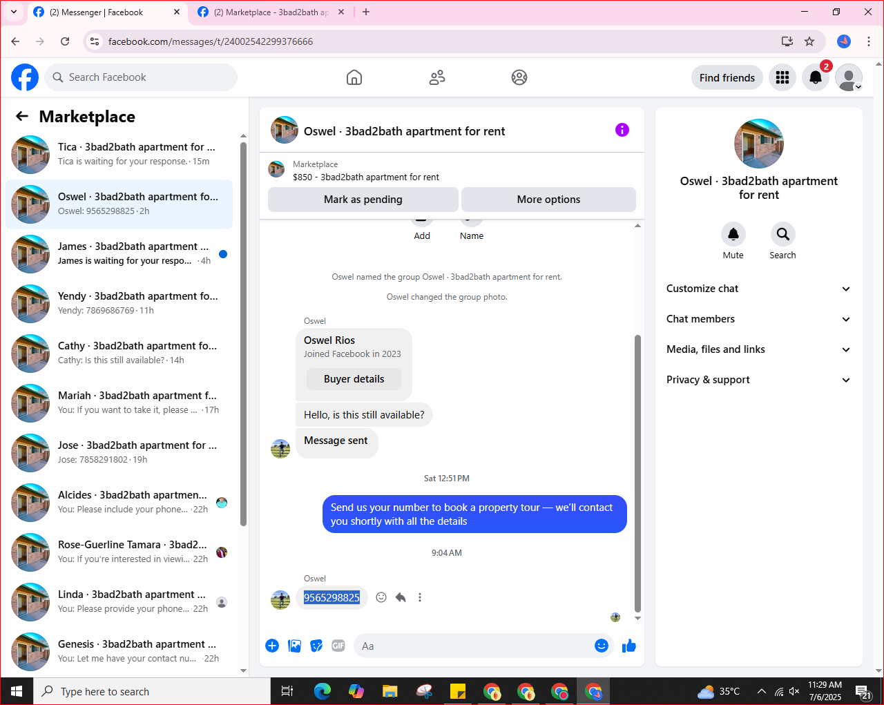Screen dimensions: 884x705
Task: Switch to Marketplace 3bad2bath browser tab
Action: tap(271, 12)
